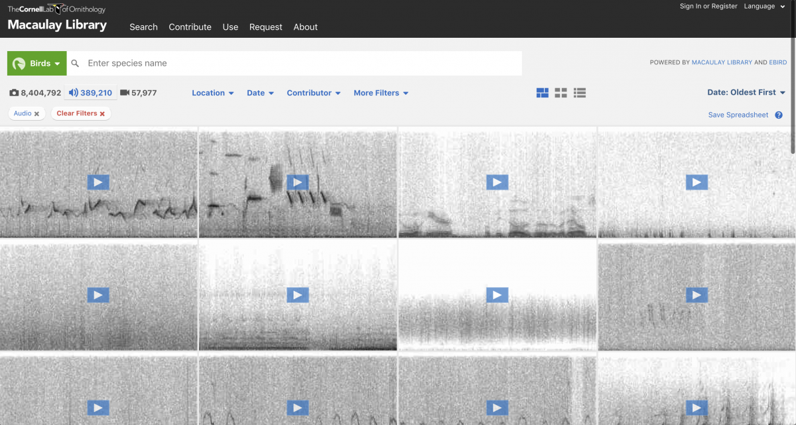
Task: Open the Macaulay Library home link
Action: [57, 25]
